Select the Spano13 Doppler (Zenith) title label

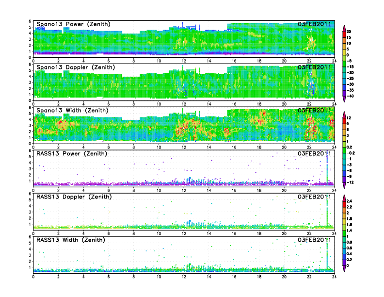75,67
